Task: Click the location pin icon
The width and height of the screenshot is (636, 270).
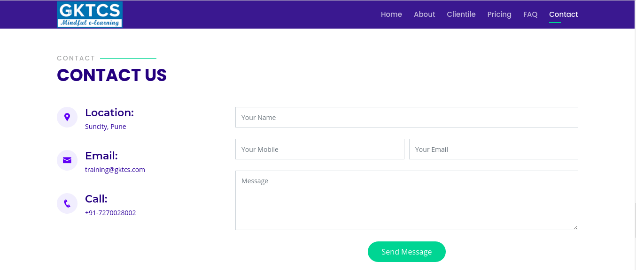Action: click(67, 117)
